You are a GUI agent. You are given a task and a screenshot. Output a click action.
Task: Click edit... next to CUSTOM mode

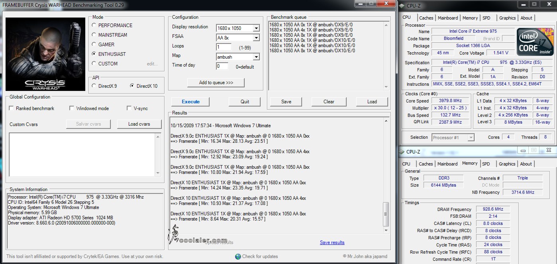pos(152,64)
